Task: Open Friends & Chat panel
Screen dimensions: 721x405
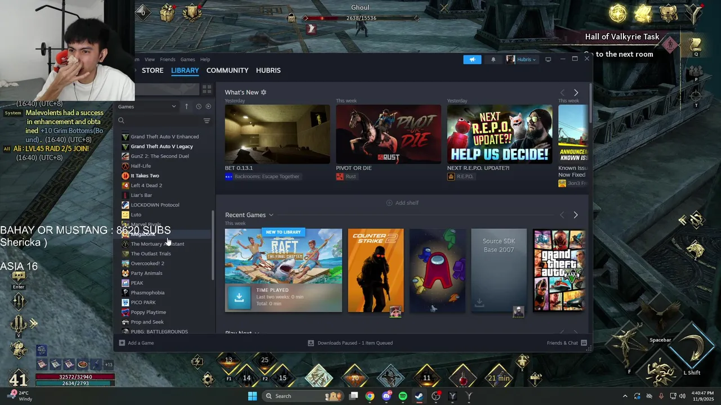Action: click(x=567, y=343)
